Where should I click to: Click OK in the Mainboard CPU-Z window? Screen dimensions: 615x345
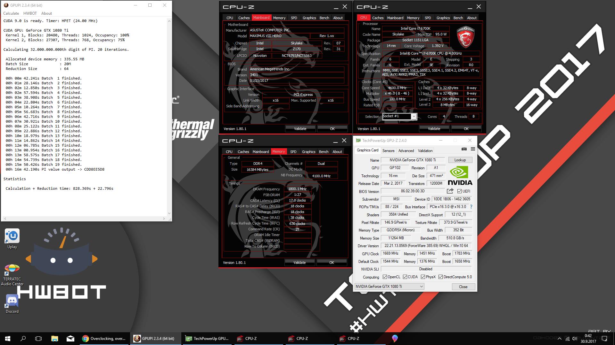(332, 129)
